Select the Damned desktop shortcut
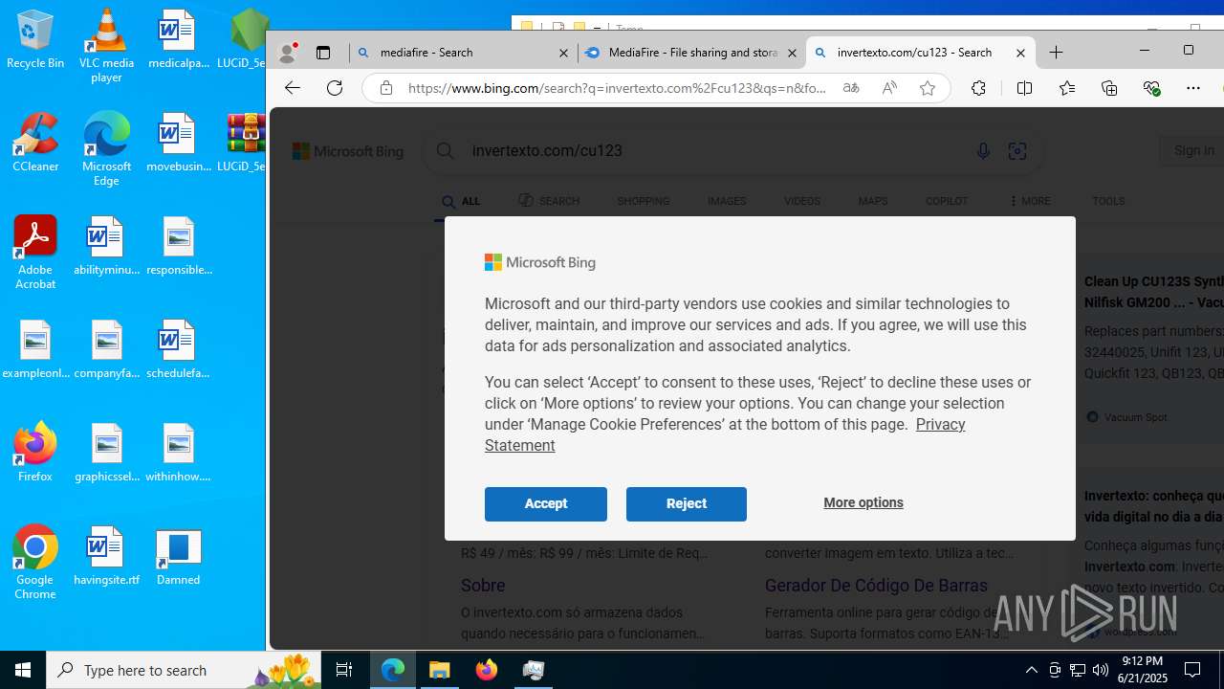Viewport: 1224px width, 689px height. pos(178,556)
